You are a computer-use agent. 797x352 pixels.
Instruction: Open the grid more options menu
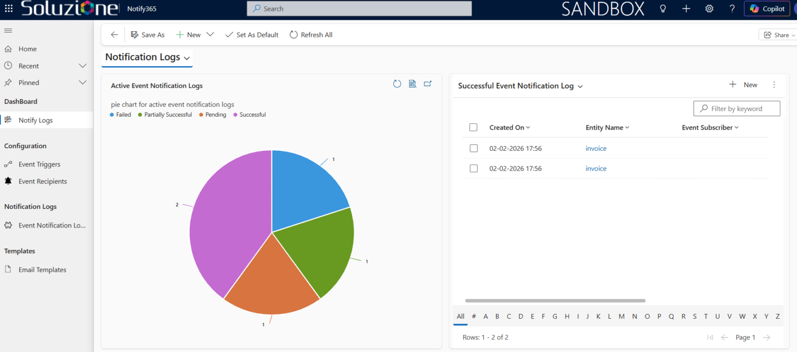(x=774, y=85)
